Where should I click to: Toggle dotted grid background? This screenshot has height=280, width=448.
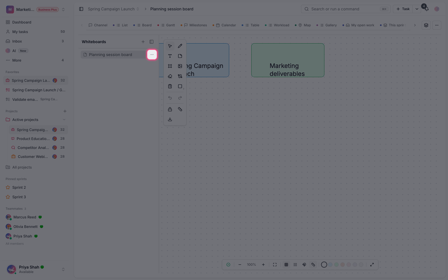click(x=295, y=265)
